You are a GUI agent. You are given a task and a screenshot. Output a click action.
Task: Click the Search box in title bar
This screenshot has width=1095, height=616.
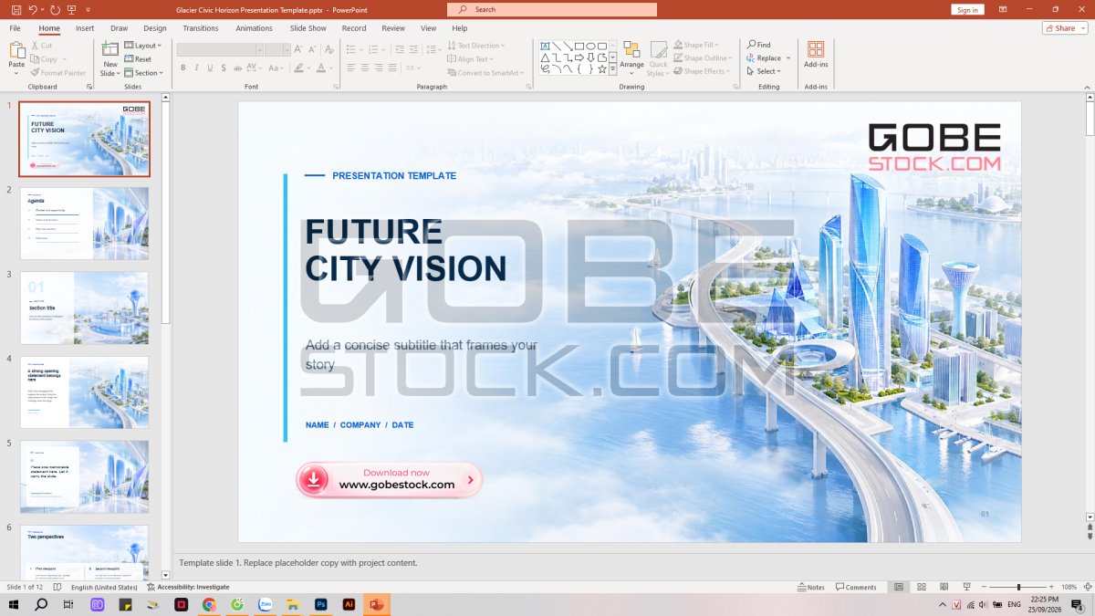tap(552, 9)
